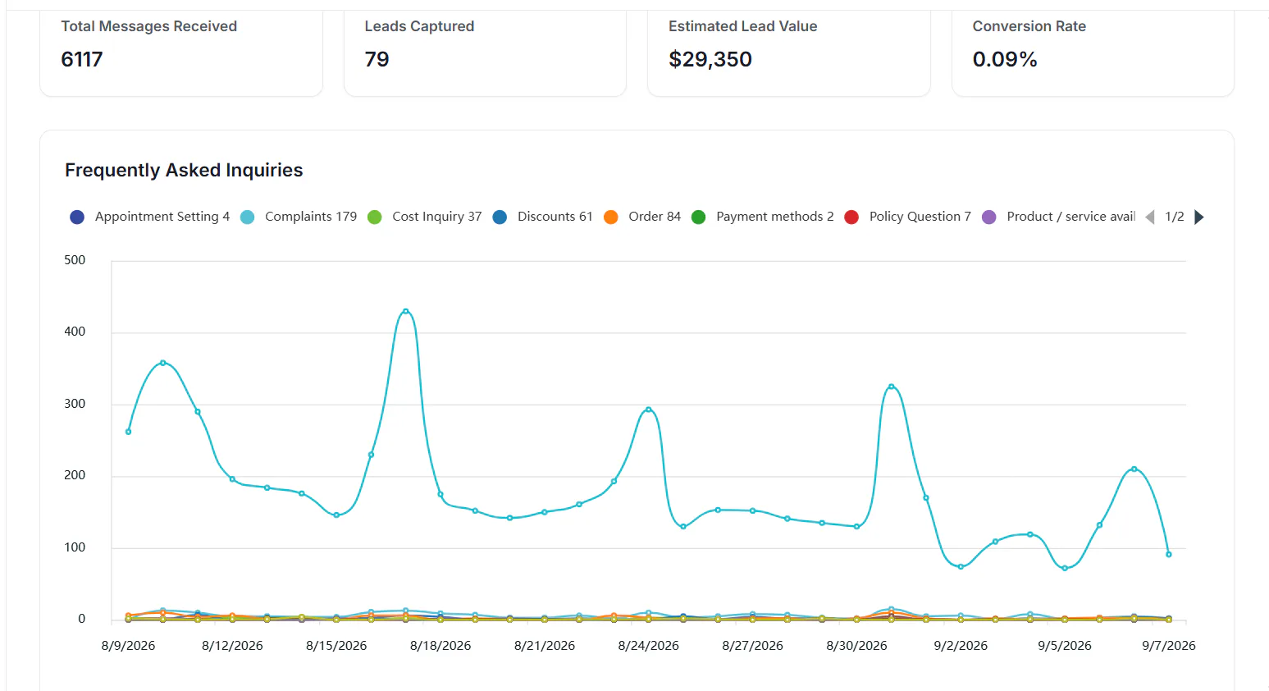1269x691 pixels.
Task: Select the value "6117"
Action: pyautogui.click(x=82, y=59)
